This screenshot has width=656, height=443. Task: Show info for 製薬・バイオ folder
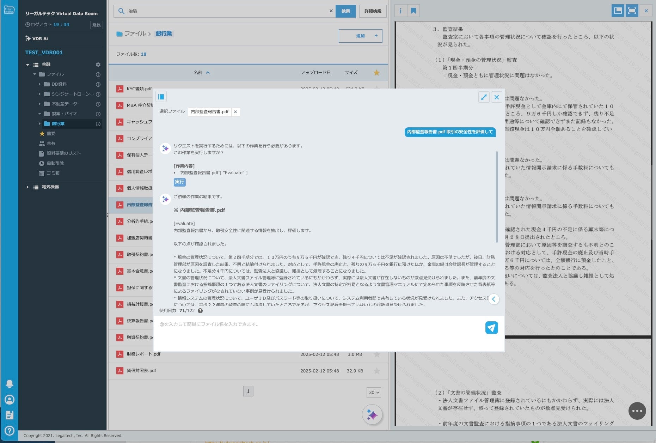(98, 114)
